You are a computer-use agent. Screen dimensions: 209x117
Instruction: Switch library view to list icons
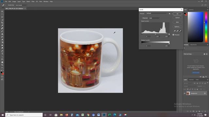(207, 54)
